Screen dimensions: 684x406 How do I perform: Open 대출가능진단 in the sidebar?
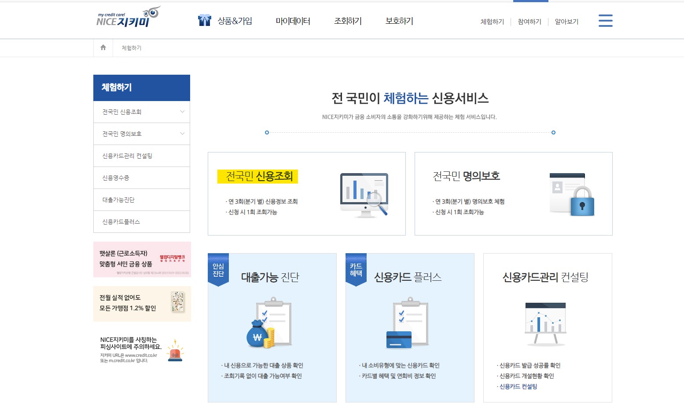(142, 200)
